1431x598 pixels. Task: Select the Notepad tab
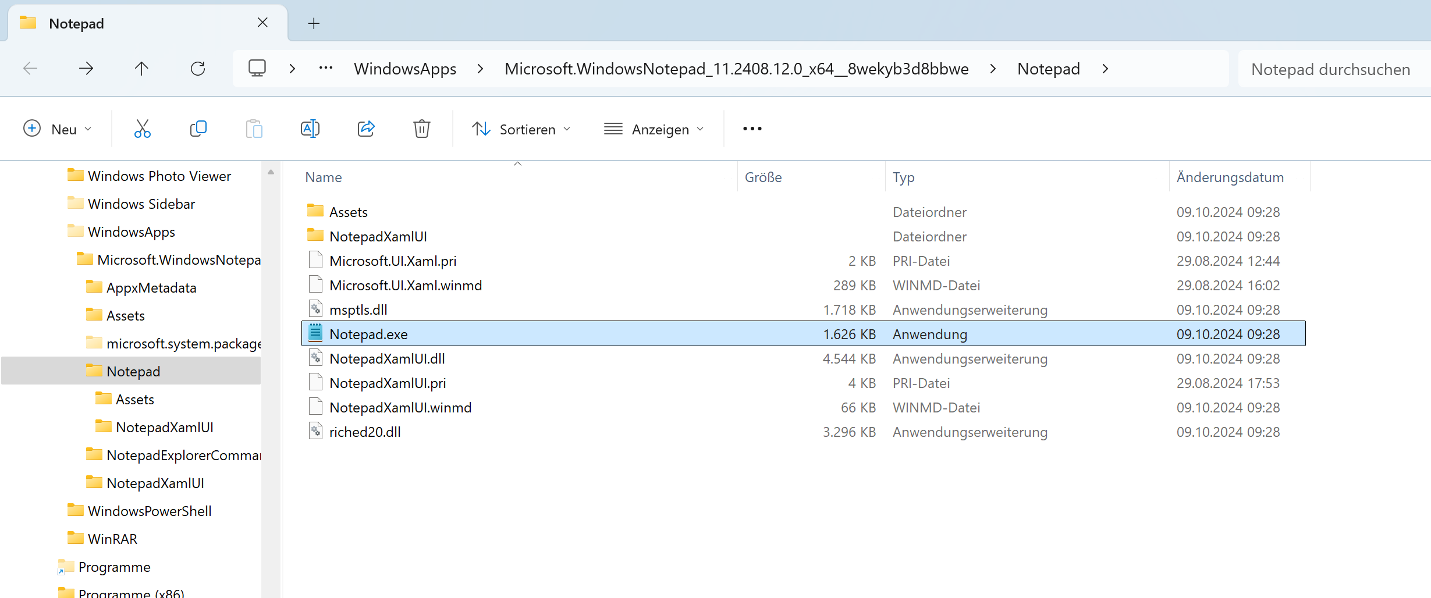(148, 23)
